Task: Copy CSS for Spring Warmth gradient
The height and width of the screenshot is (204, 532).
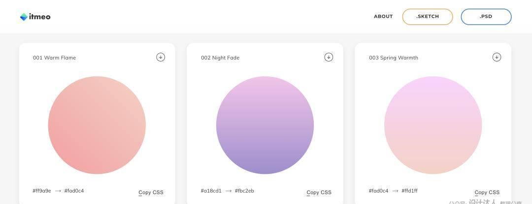Action: [487, 193]
